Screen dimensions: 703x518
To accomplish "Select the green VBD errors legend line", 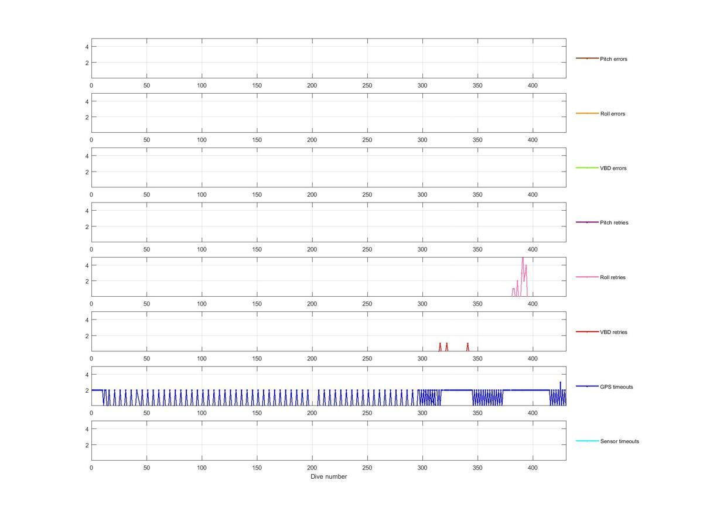I will click(x=587, y=167).
